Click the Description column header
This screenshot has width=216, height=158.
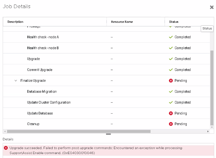(x=15, y=22)
